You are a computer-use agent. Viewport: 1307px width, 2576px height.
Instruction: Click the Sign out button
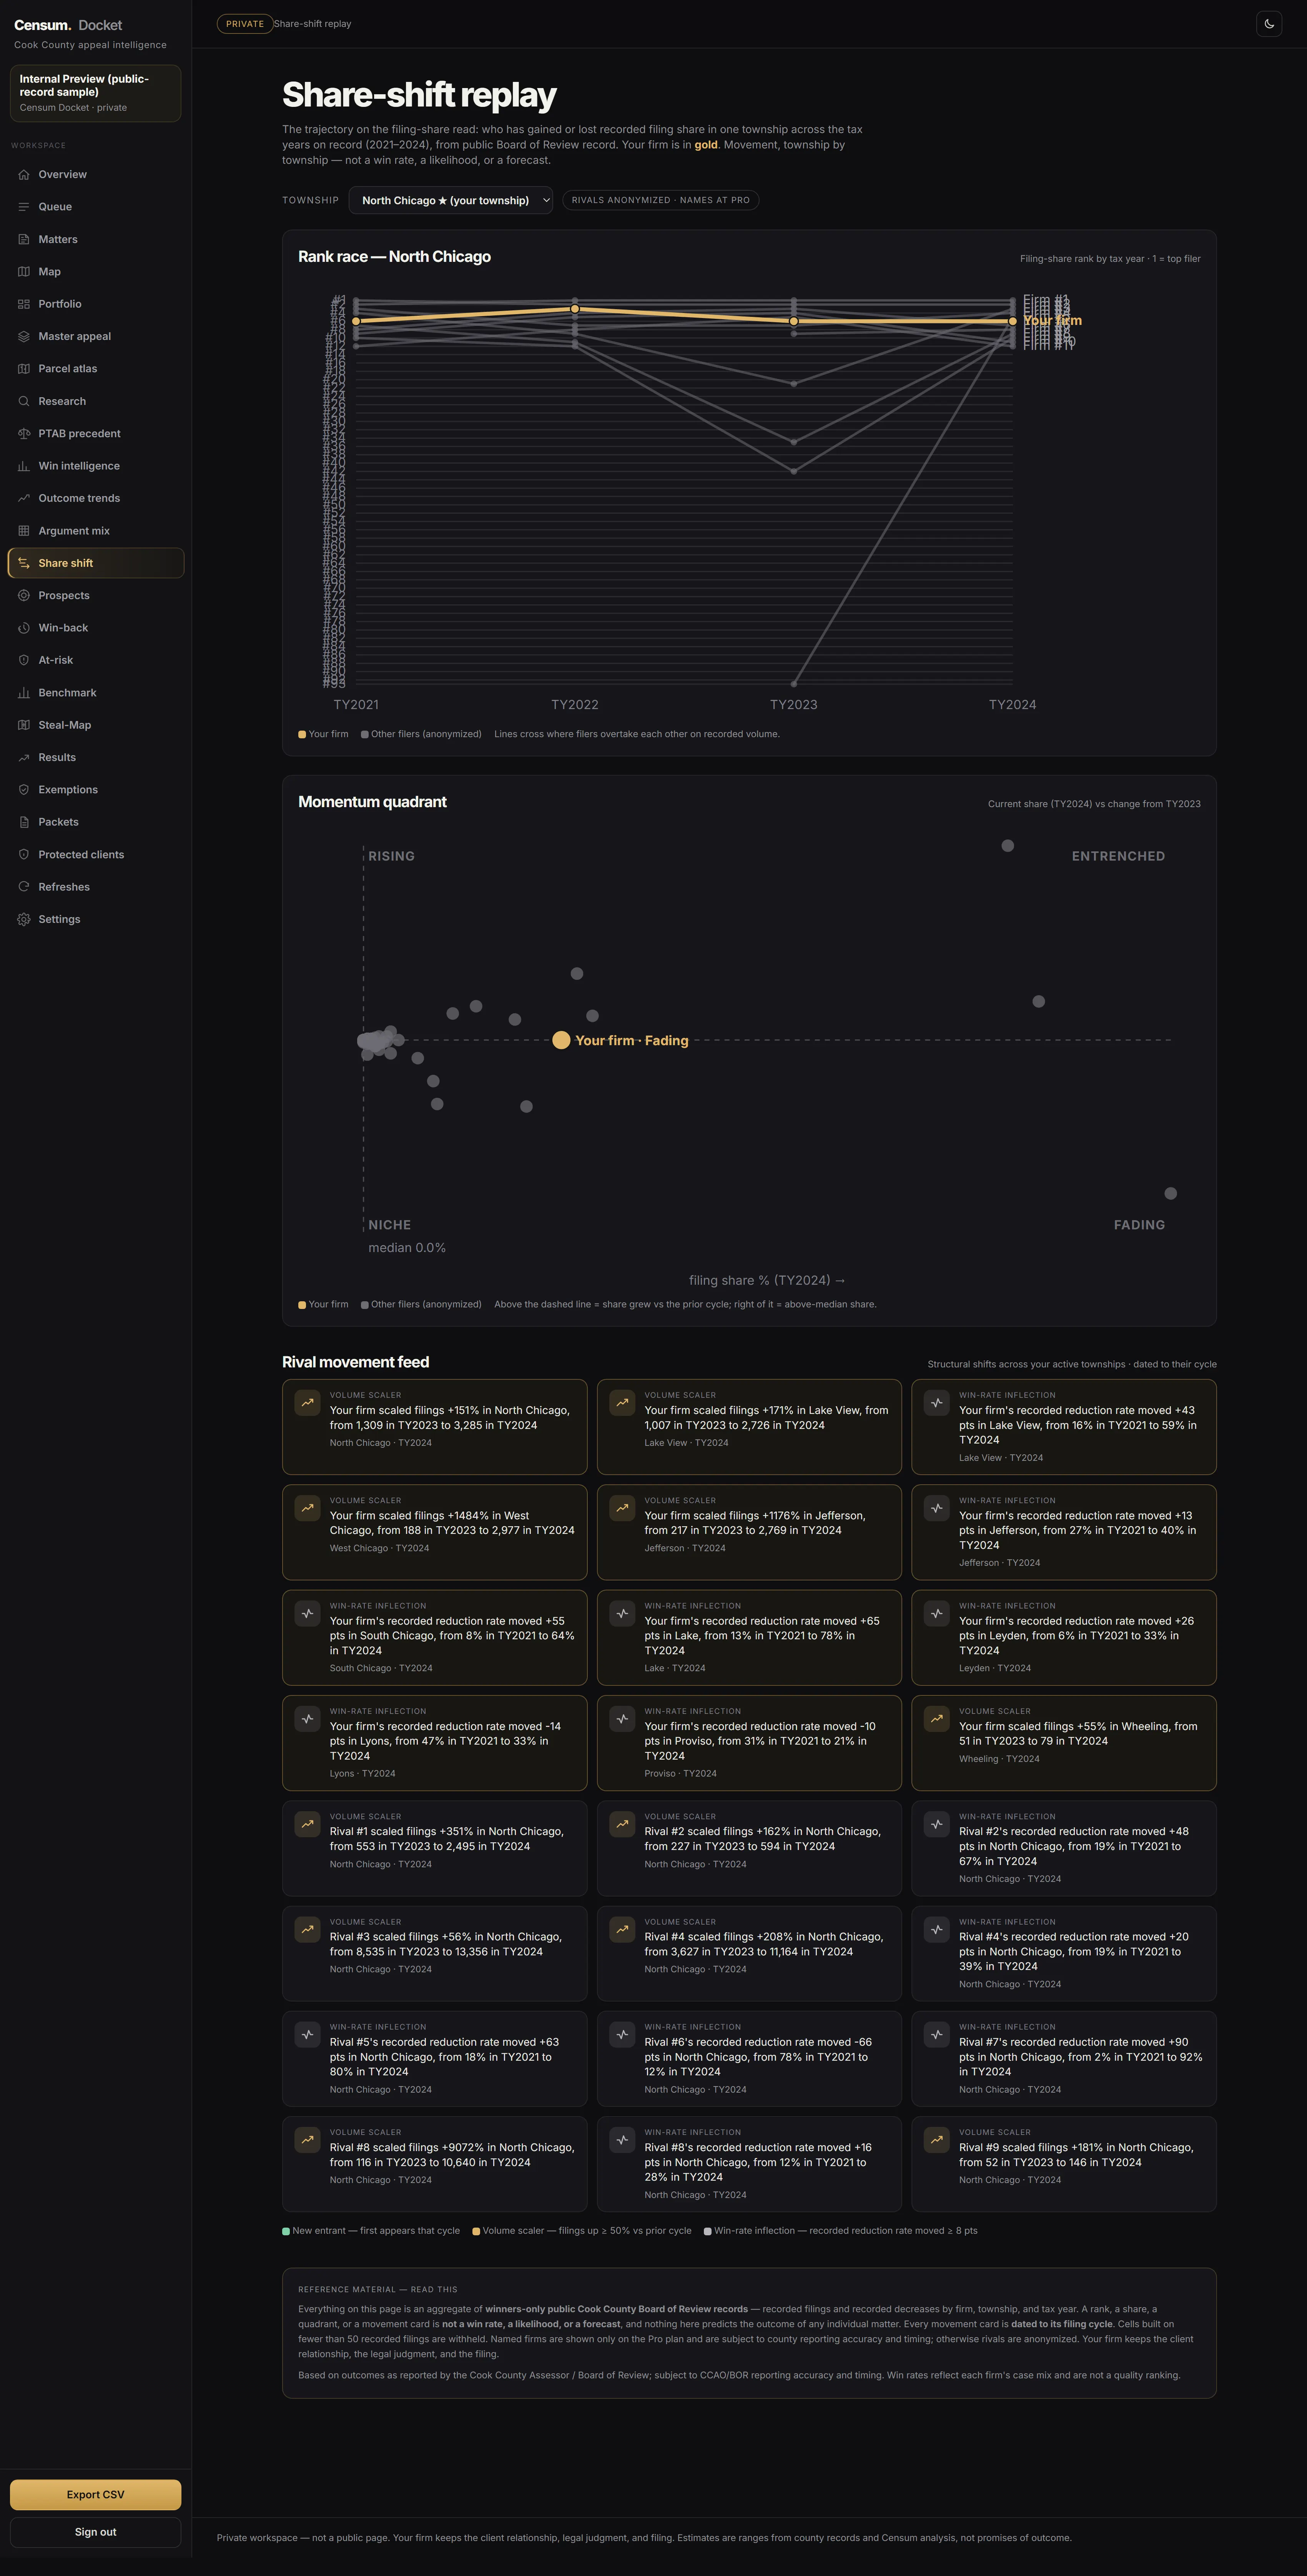coord(96,2532)
